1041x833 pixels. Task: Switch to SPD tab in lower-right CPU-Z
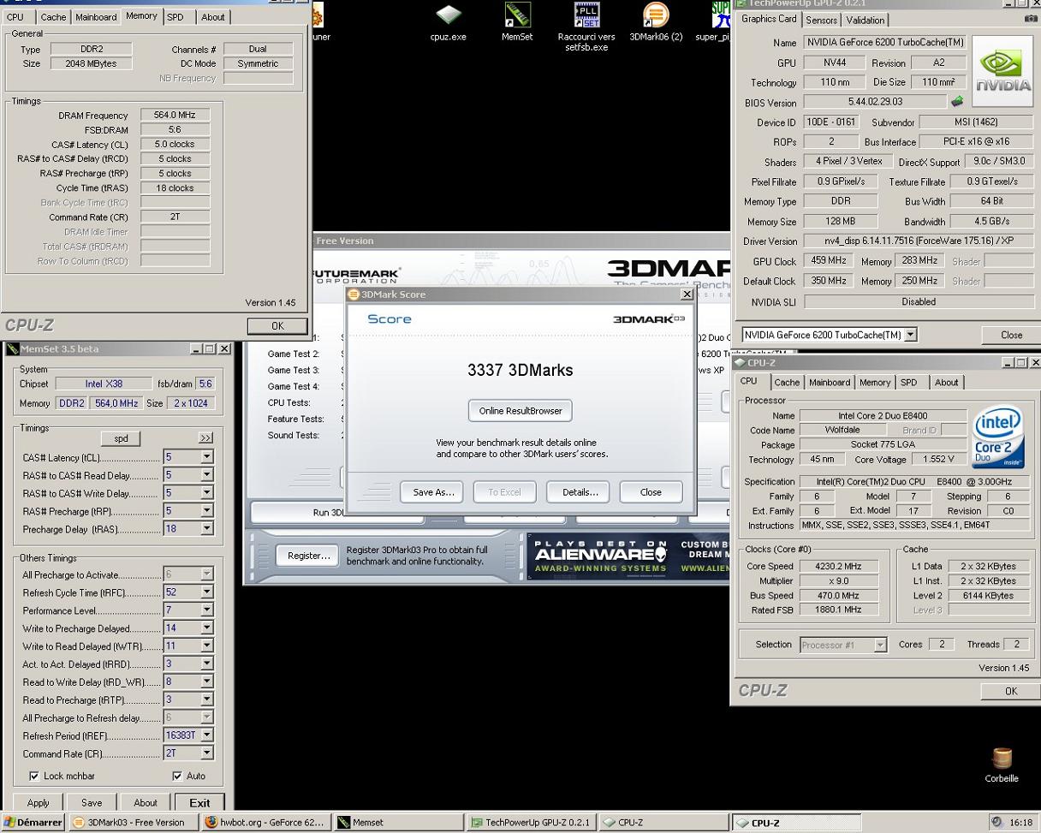(x=908, y=383)
